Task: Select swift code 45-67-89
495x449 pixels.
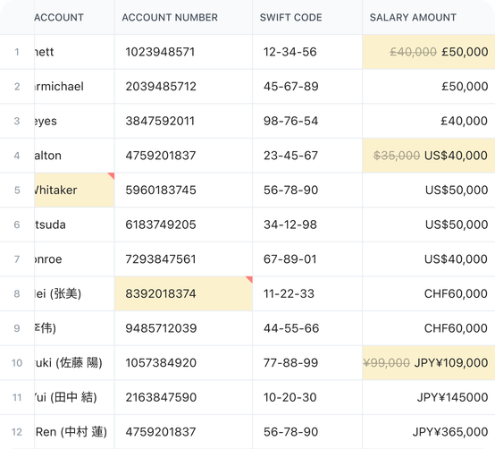Action: pyautogui.click(x=307, y=86)
